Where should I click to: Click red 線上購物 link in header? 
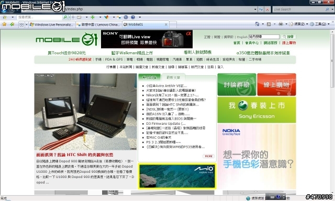288,43
